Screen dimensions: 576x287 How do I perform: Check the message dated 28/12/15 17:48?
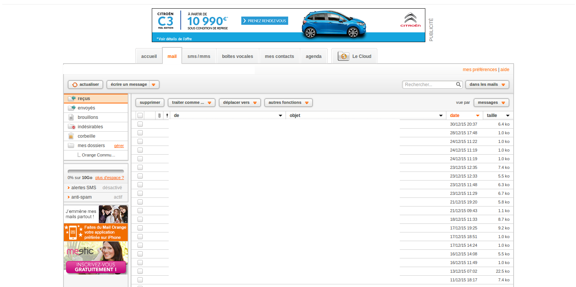[140, 133]
